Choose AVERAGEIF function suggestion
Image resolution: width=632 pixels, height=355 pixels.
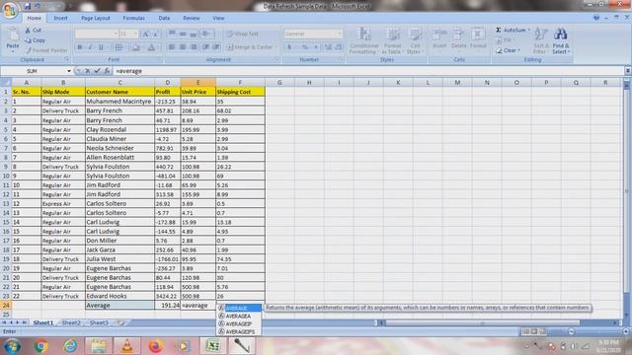[239, 324]
